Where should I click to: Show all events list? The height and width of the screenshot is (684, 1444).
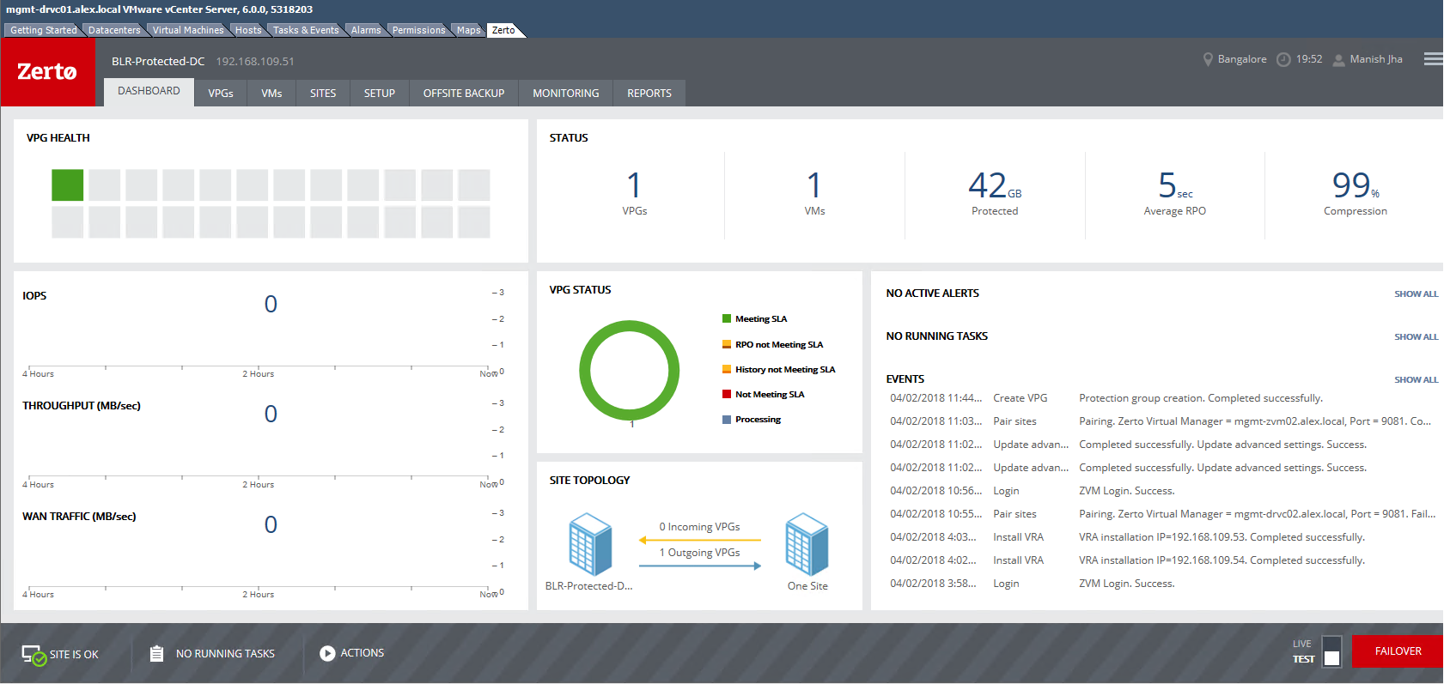click(1416, 380)
